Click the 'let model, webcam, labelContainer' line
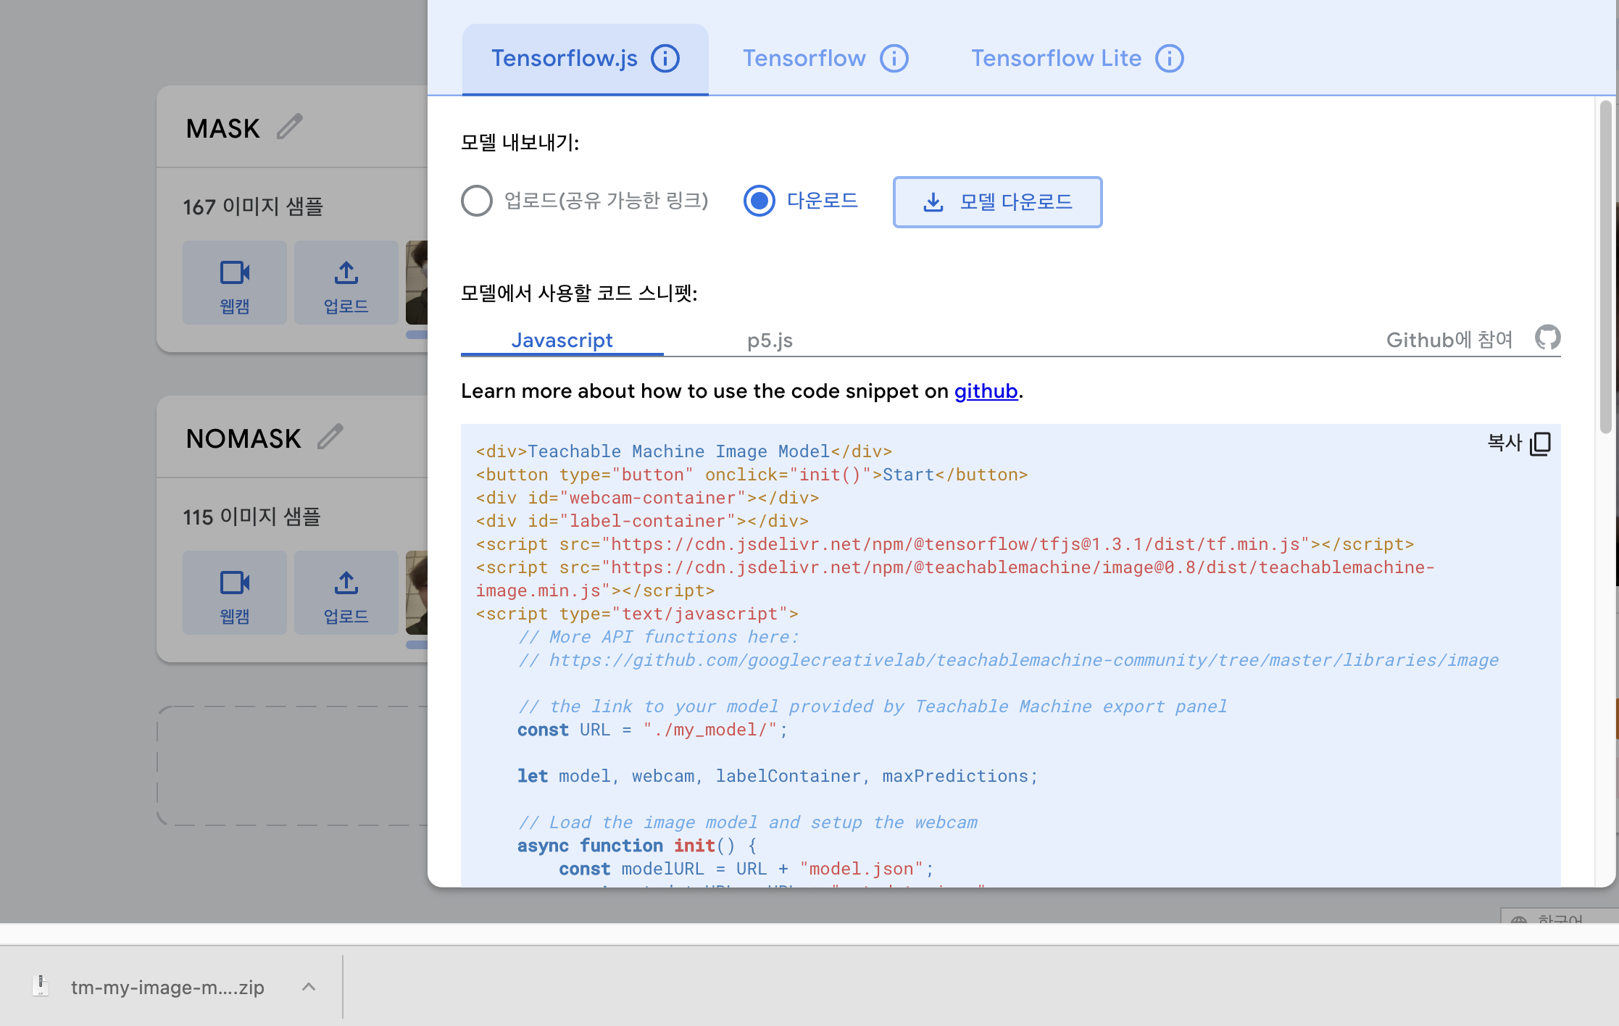Screen dimensions: 1619x1026 (x=778, y=776)
